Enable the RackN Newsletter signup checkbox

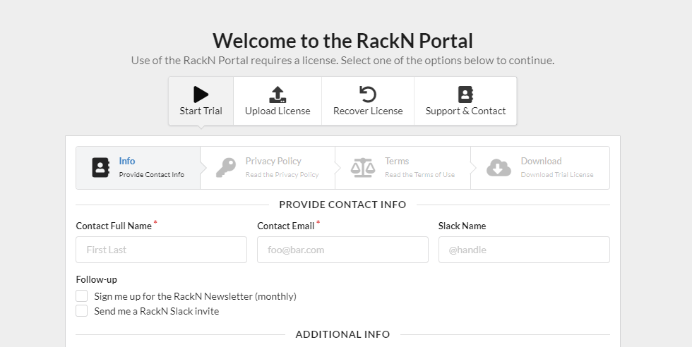point(82,296)
